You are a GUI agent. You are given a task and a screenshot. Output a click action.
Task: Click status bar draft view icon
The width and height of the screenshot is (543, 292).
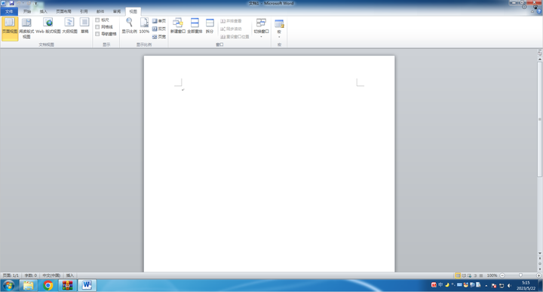click(480, 275)
